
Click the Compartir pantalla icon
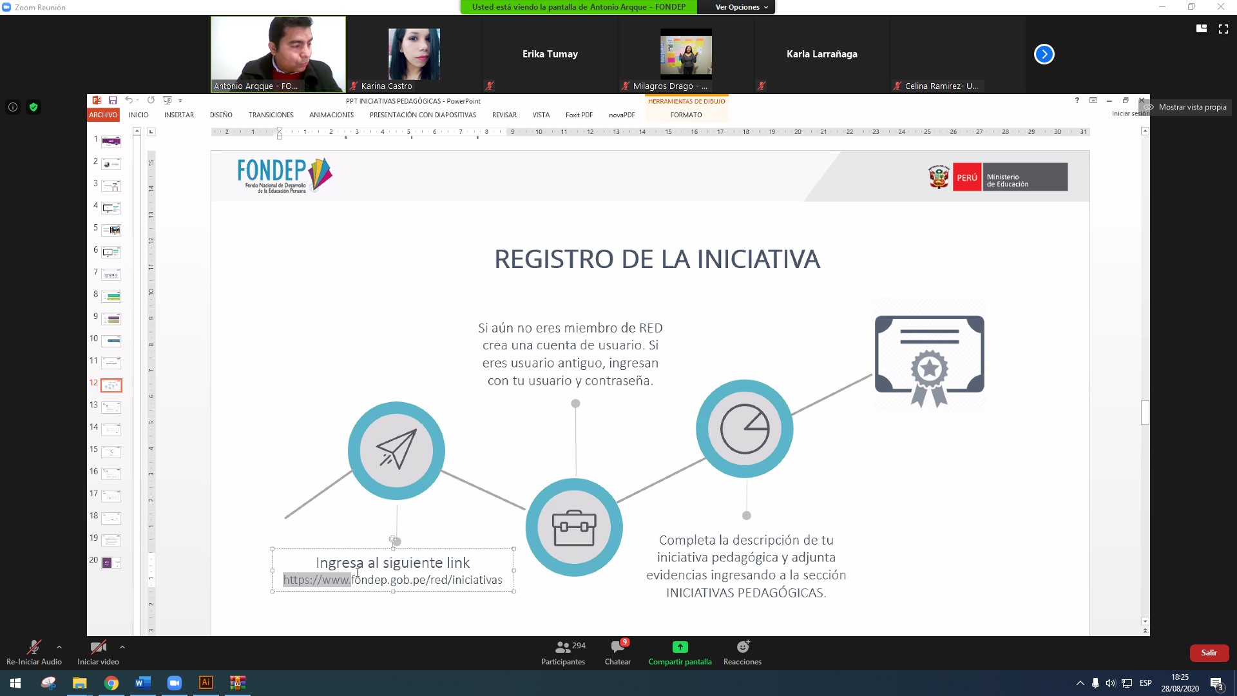(x=680, y=647)
